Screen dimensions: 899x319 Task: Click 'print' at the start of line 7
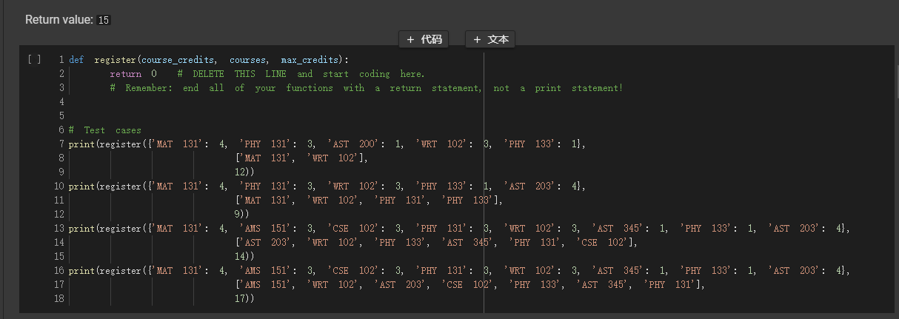tap(81, 144)
